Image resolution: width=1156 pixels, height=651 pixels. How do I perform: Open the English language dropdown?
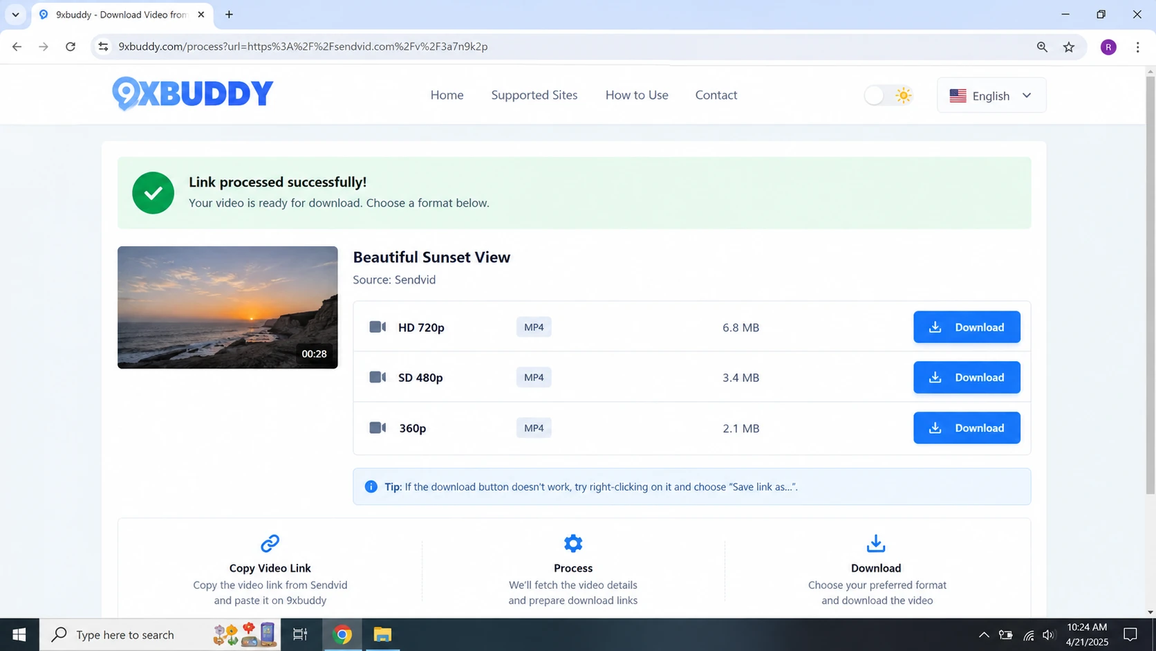pyautogui.click(x=991, y=95)
